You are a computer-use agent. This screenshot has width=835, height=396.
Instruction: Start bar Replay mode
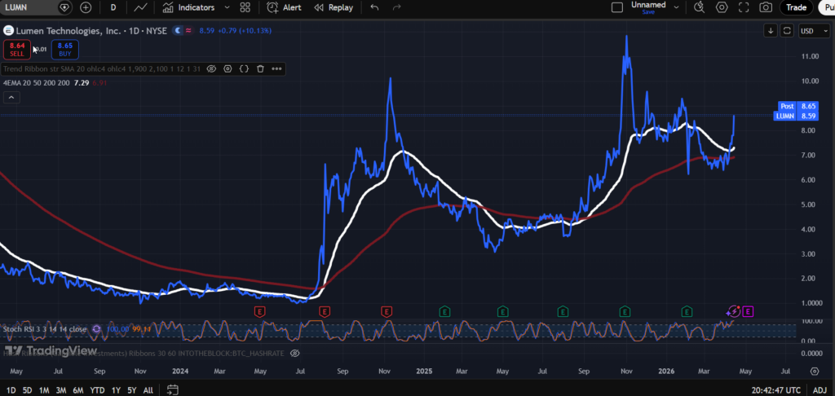[333, 7]
